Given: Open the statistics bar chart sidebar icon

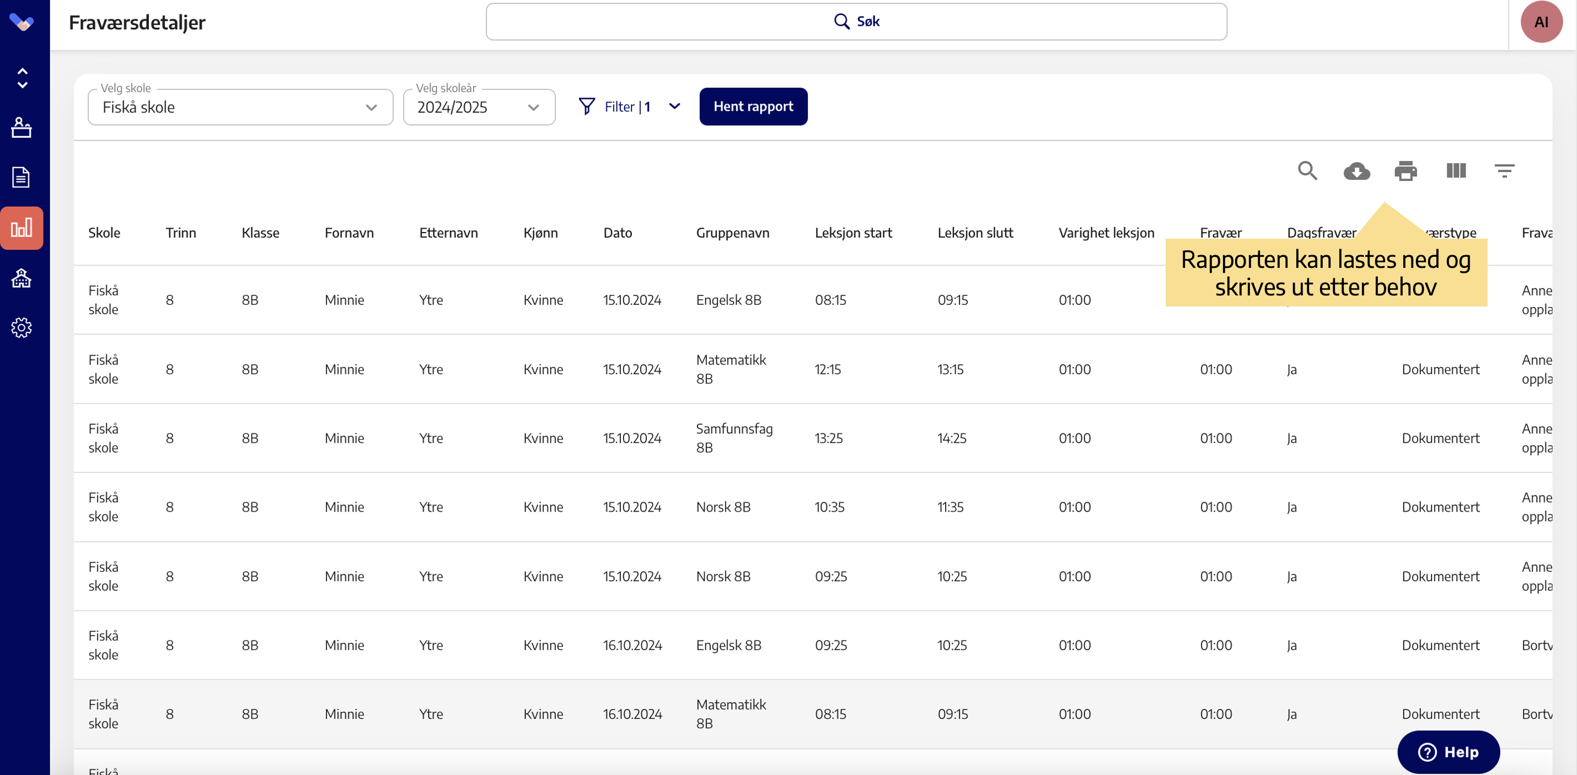Looking at the screenshot, I should 22,228.
